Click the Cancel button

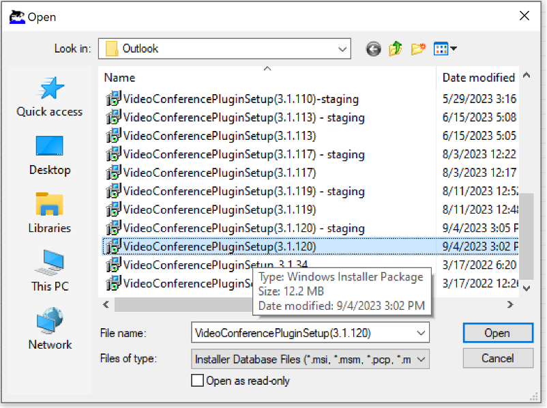pyautogui.click(x=498, y=358)
